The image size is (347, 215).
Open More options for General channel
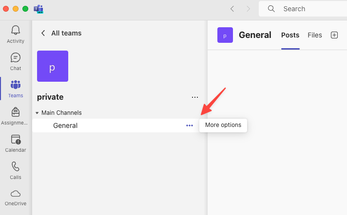[x=190, y=125]
